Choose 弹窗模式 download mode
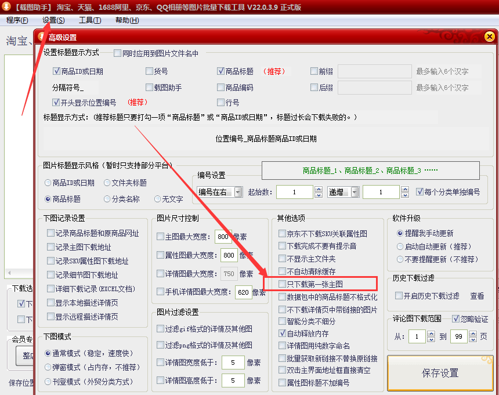Image resolution: width=499 pixels, height=395 pixels. tap(48, 367)
